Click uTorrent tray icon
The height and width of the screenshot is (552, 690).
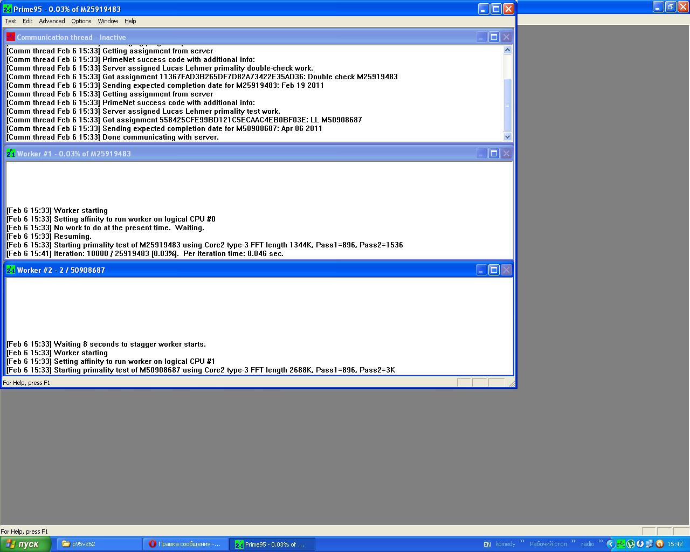[x=630, y=544]
